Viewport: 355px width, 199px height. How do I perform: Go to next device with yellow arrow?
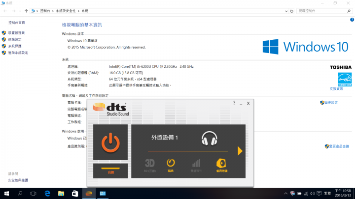point(240,151)
